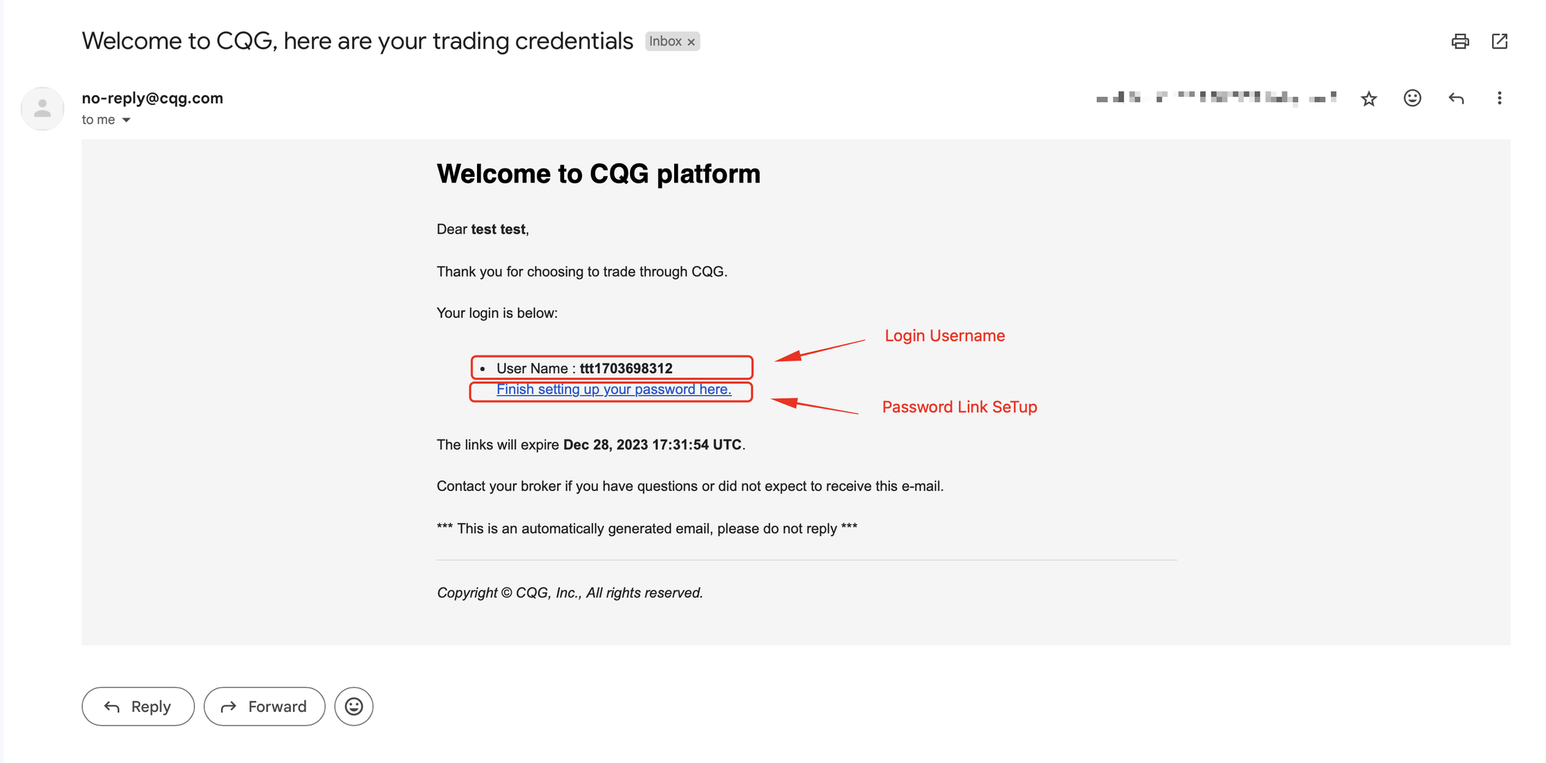Click the Forward button below the email
This screenshot has height=763, width=1546.
coord(264,706)
